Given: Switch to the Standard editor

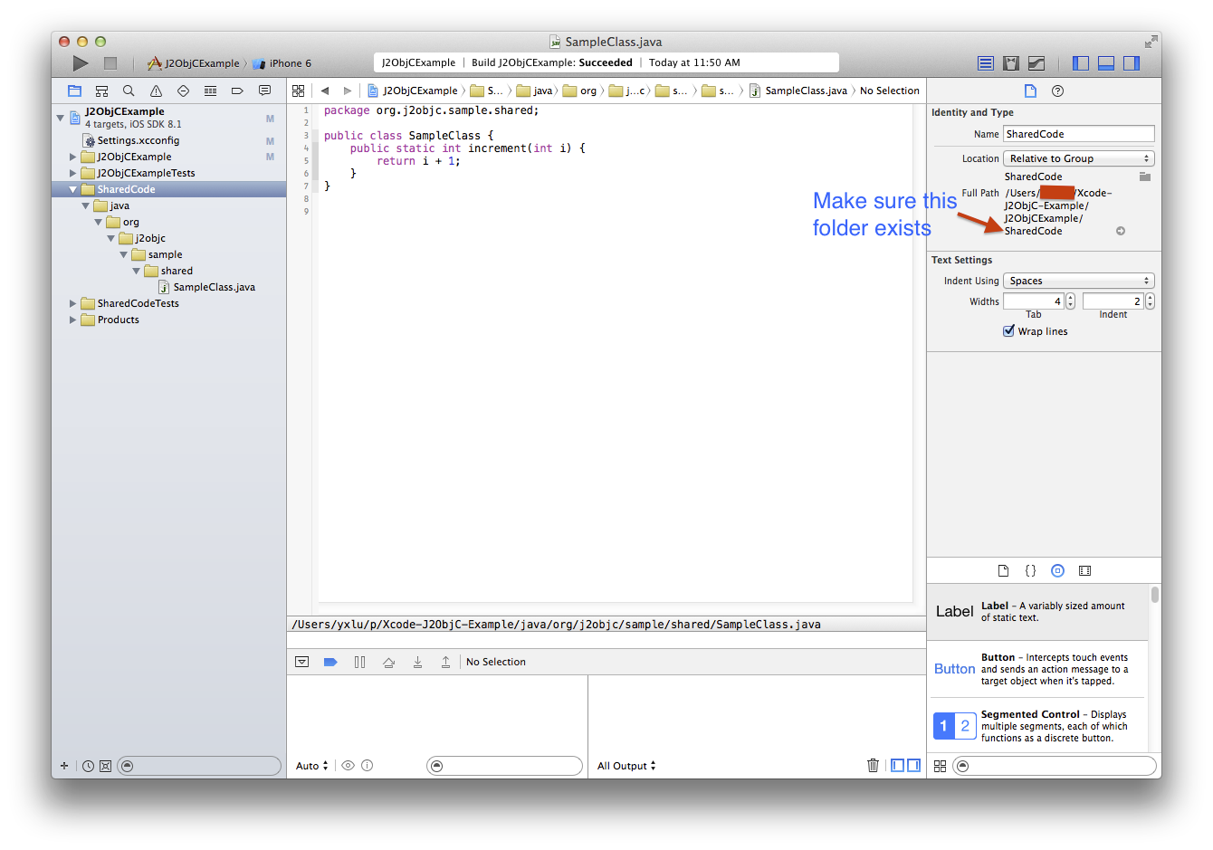Looking at the screenshot, I should 986,63.
